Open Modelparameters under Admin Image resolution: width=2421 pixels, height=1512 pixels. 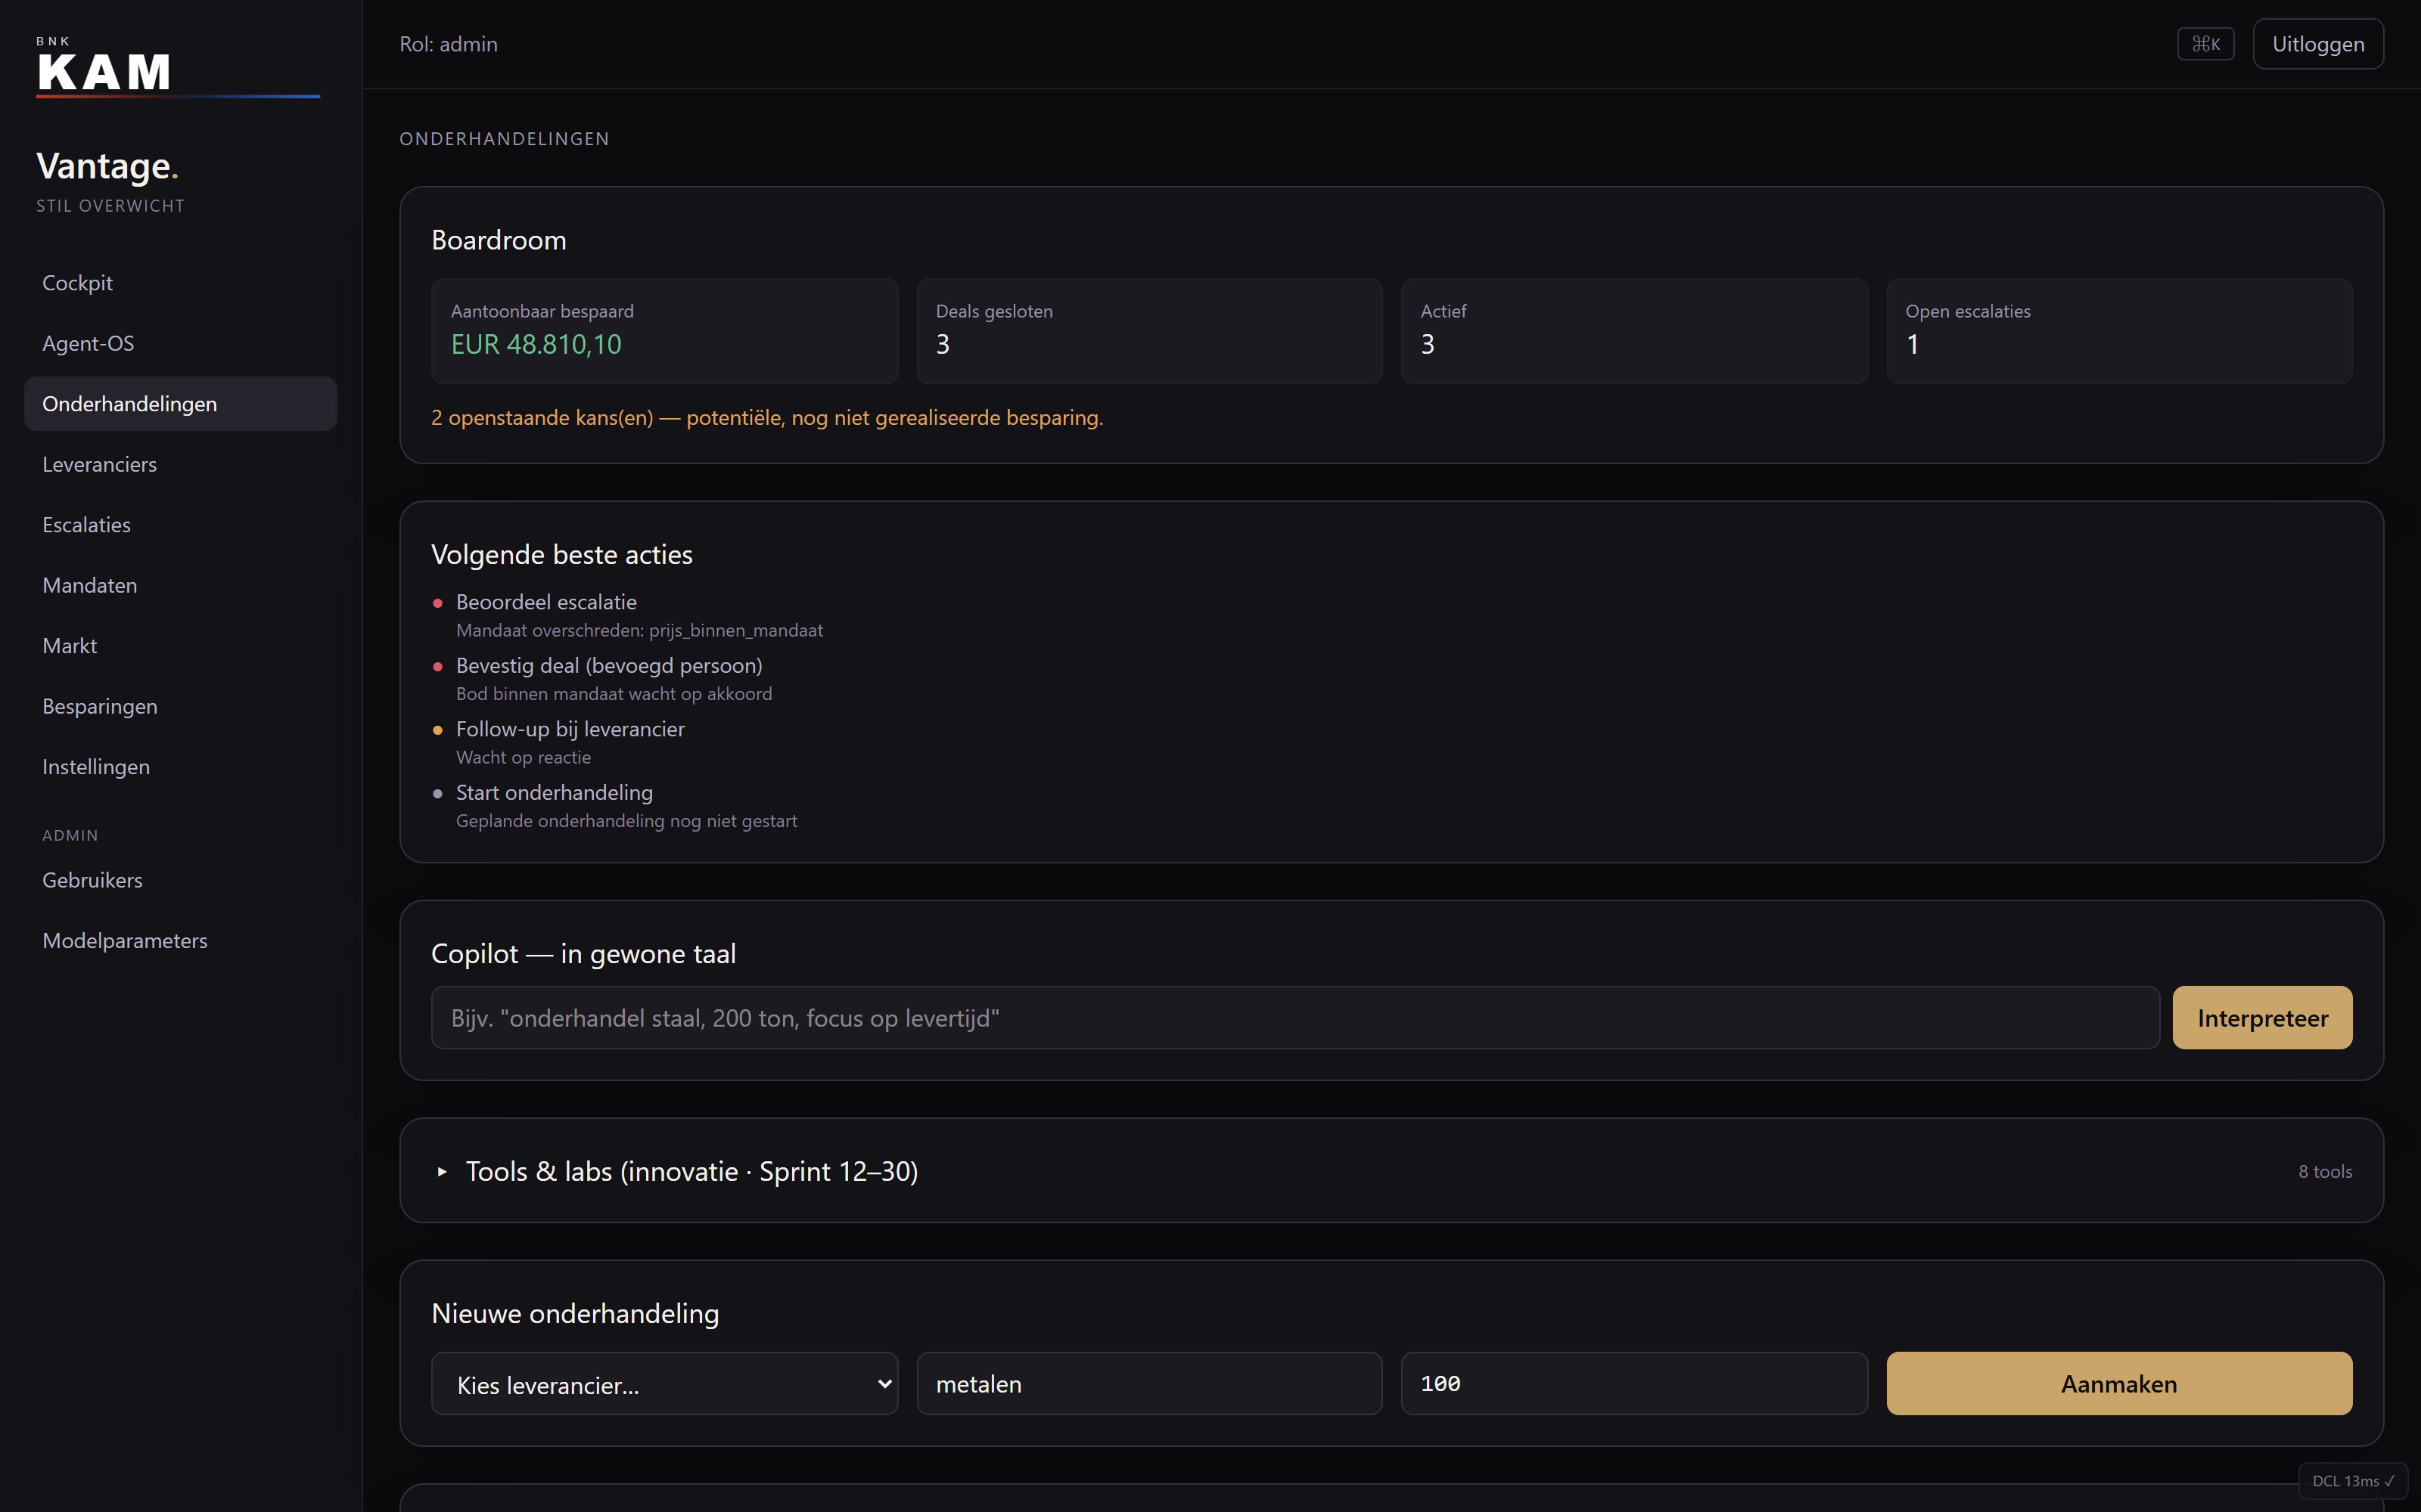[180, 941]
